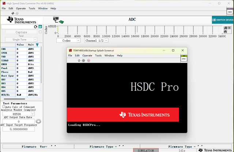The image size is (234, 152).
Task: Minimize the splash screen window
Action: pyautogui.click(x=164, y=51)
